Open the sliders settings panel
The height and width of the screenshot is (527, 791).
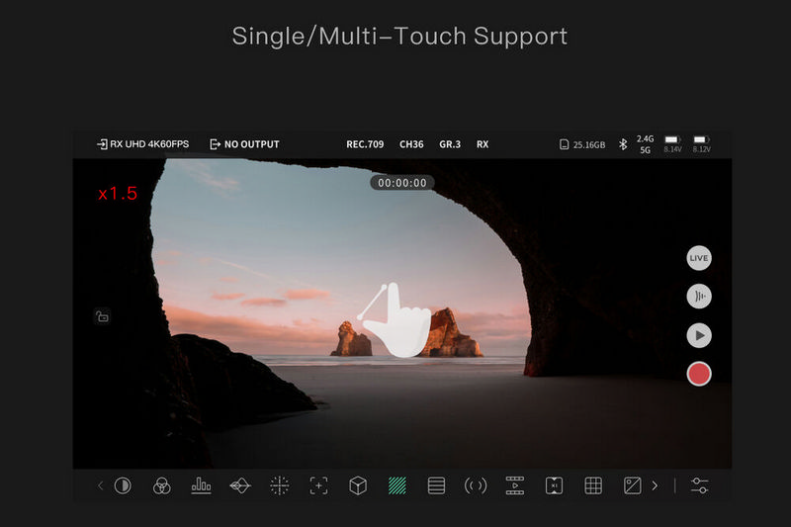700,485
